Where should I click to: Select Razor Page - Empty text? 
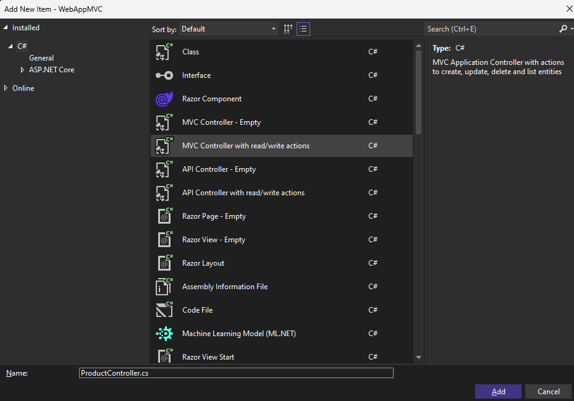click(214, 216)
